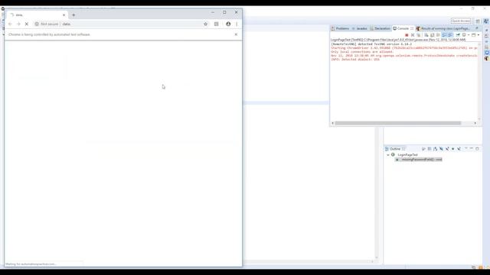Click the TestNG fast view icon in right trim
Screen dimensions: 490x275
[487, 59]
